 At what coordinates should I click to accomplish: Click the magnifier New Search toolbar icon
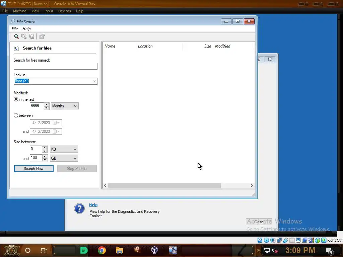[x=16, y=36]
